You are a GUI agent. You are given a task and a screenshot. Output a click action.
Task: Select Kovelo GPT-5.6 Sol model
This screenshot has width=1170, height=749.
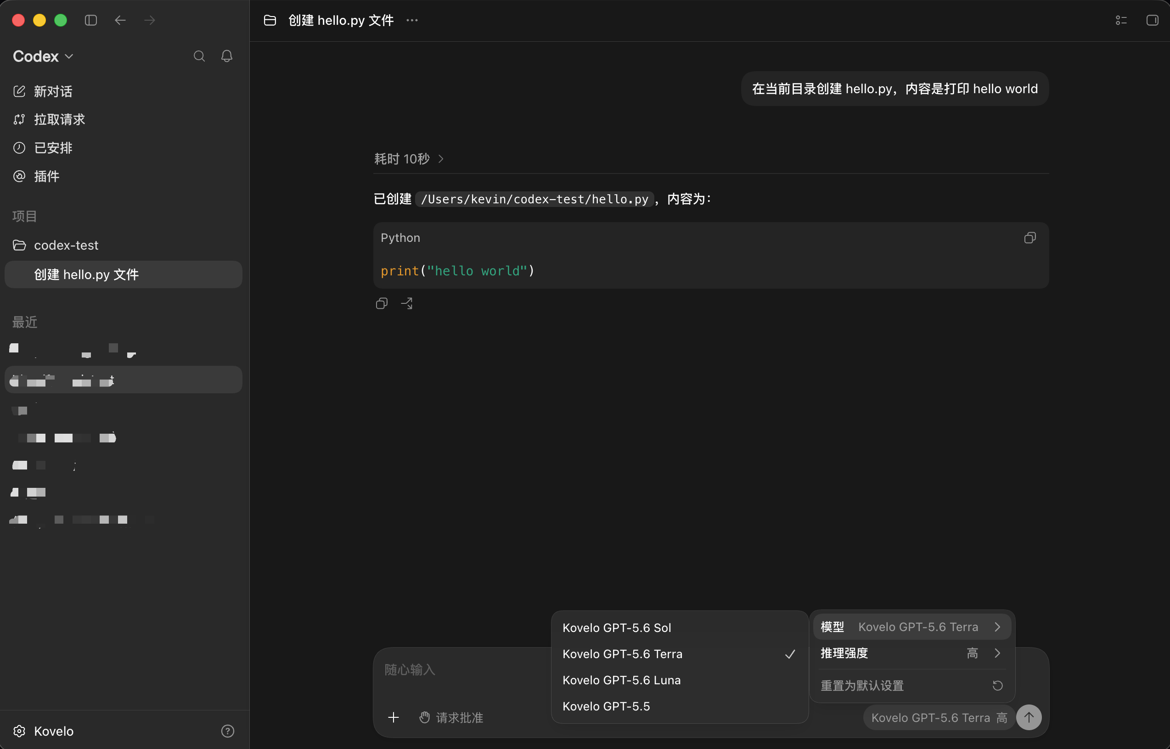(680, 628)
